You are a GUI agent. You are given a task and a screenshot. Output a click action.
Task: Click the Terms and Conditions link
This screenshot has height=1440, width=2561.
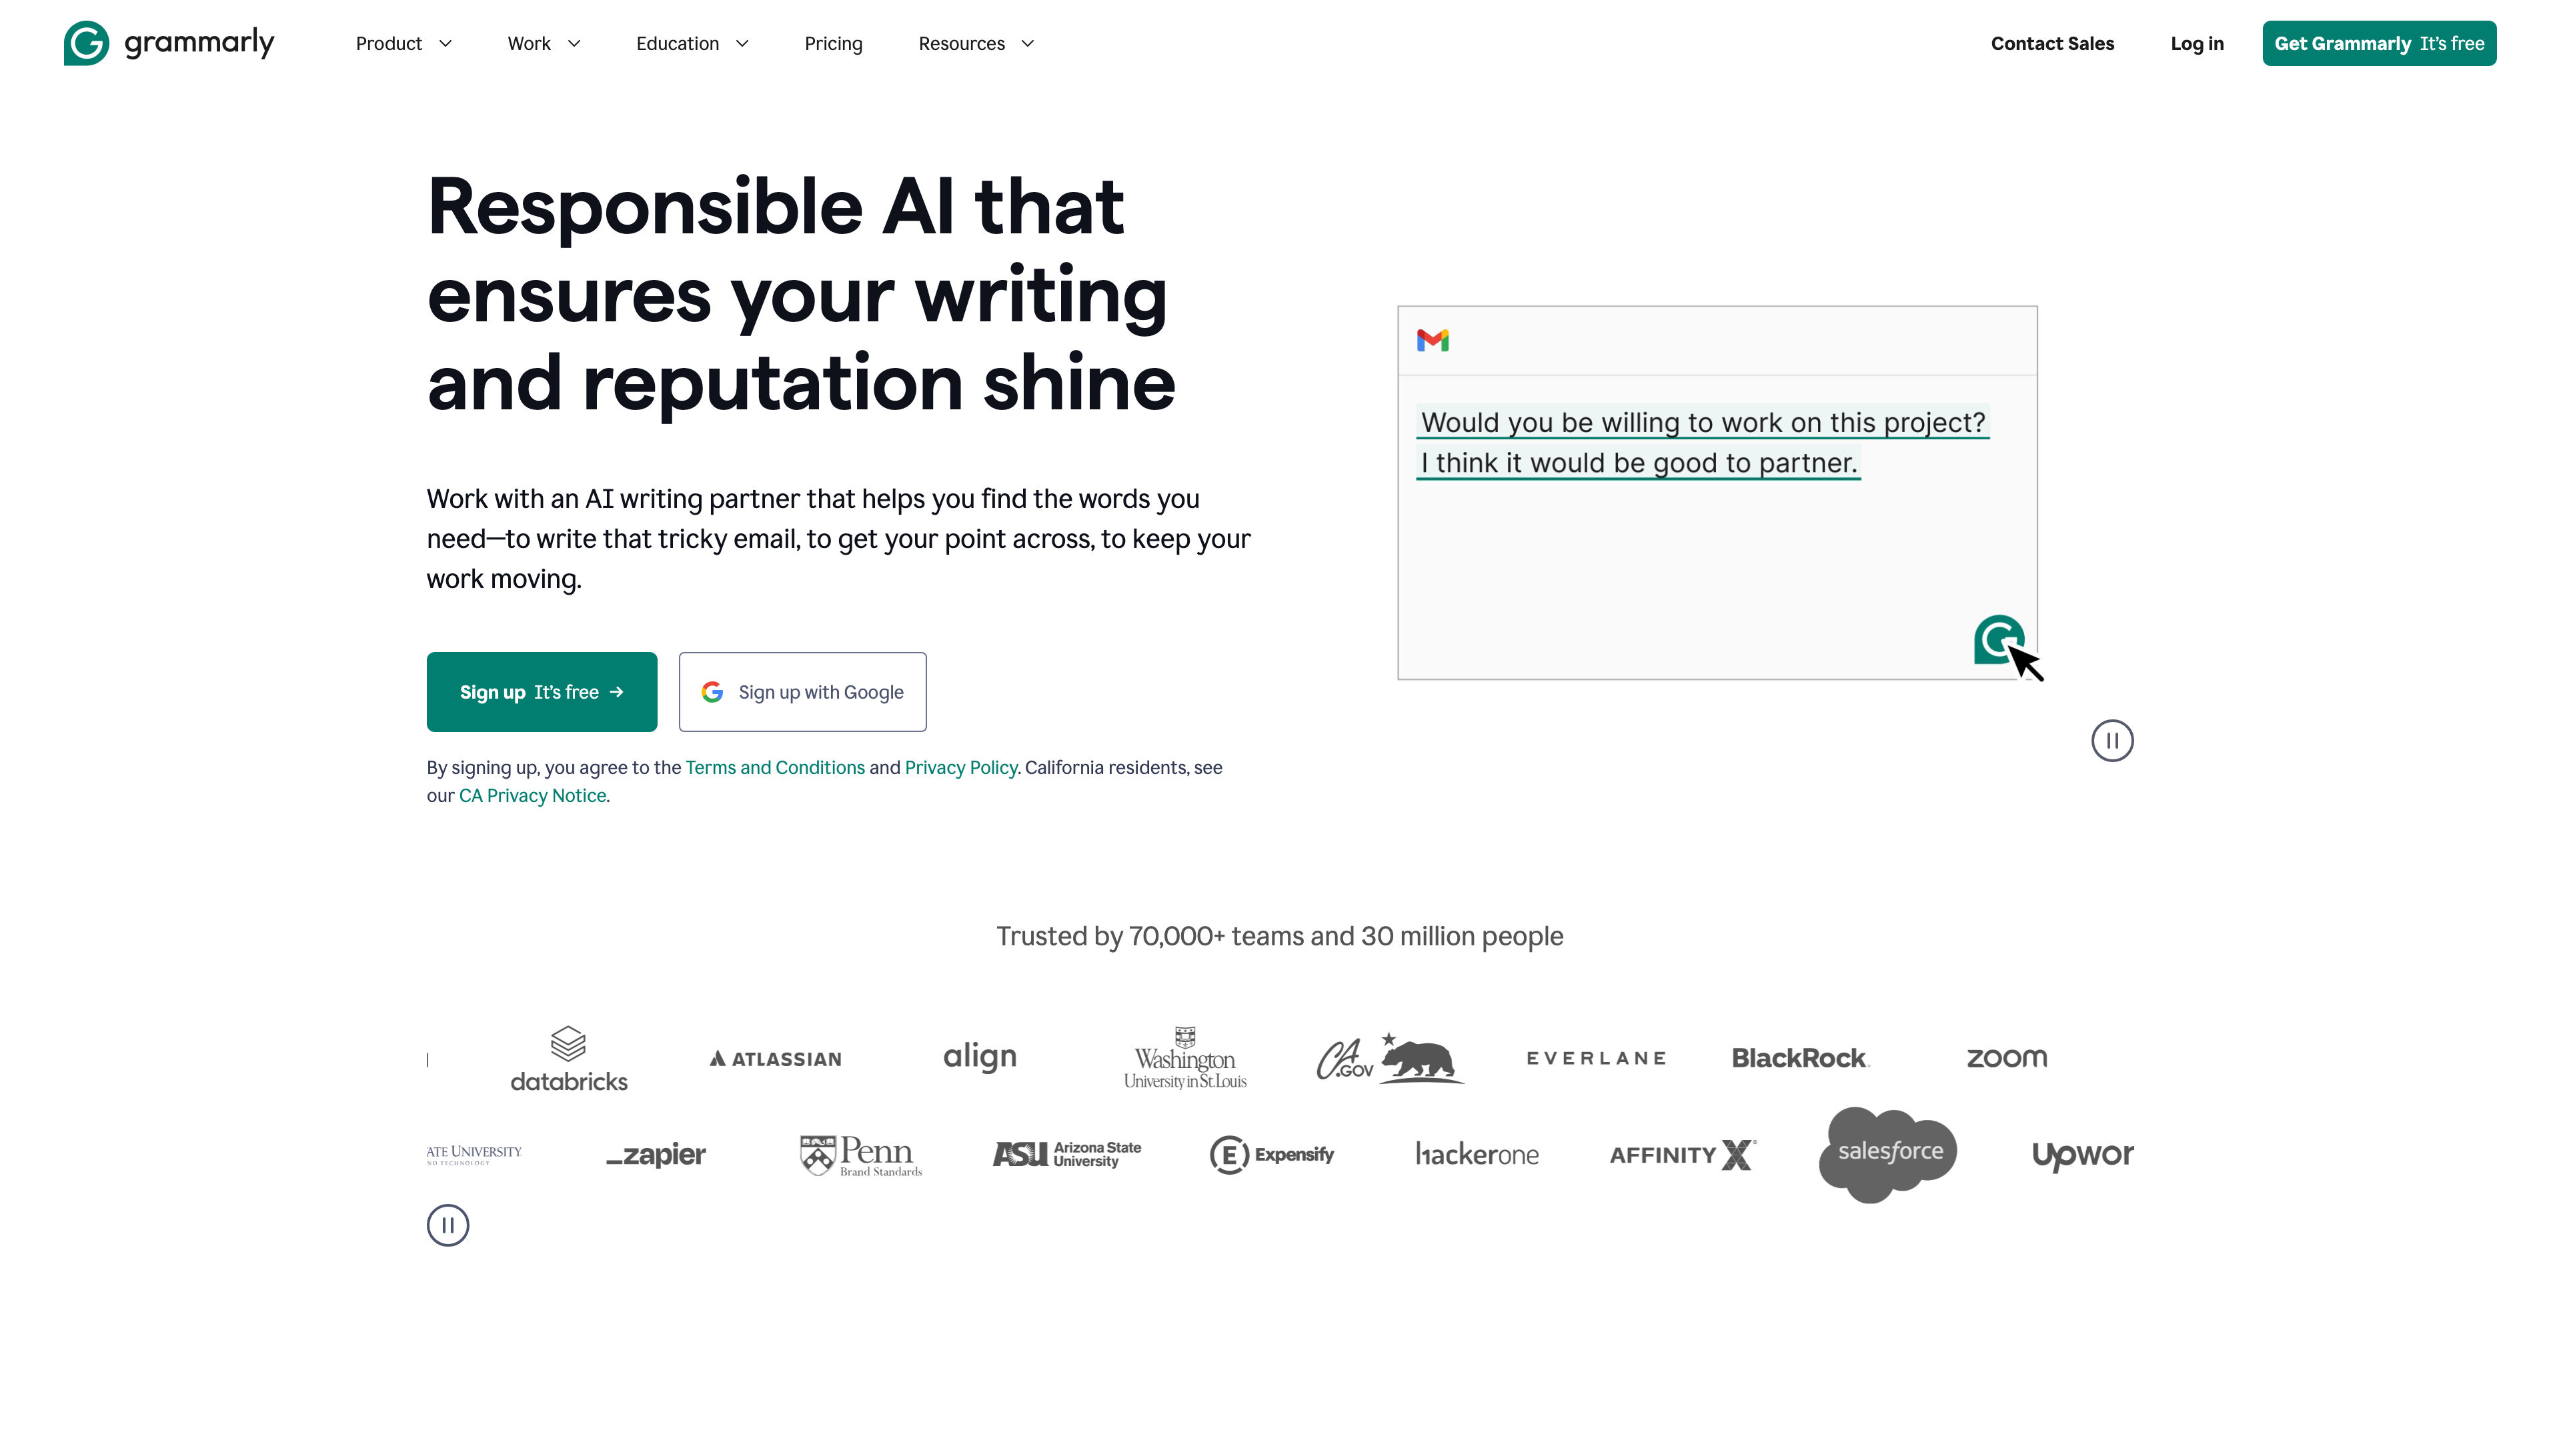[x=774, y=767]
